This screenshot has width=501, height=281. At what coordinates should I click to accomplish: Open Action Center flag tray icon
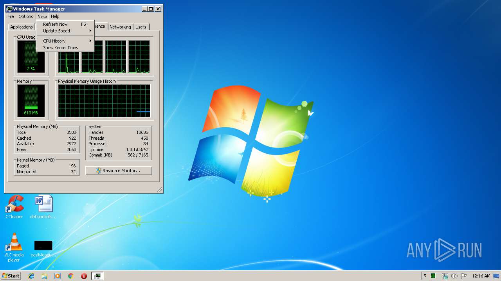click(x=464, y=276)
